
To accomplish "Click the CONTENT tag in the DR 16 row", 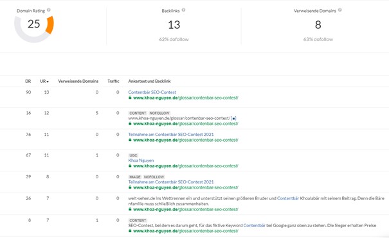I will click(x=138, y=113).
